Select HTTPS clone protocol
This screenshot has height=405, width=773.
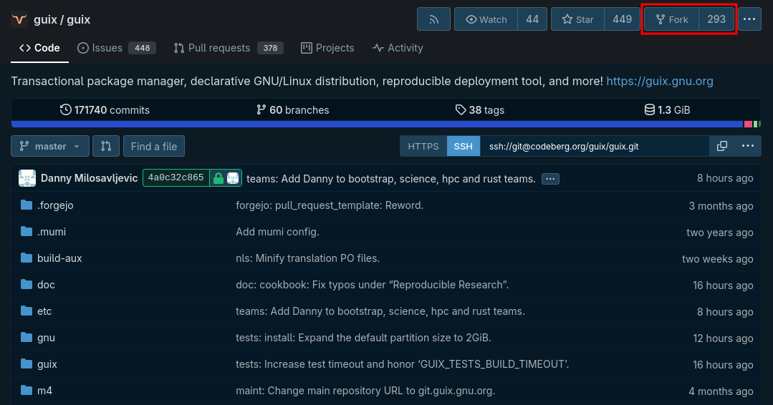(423, 146)
